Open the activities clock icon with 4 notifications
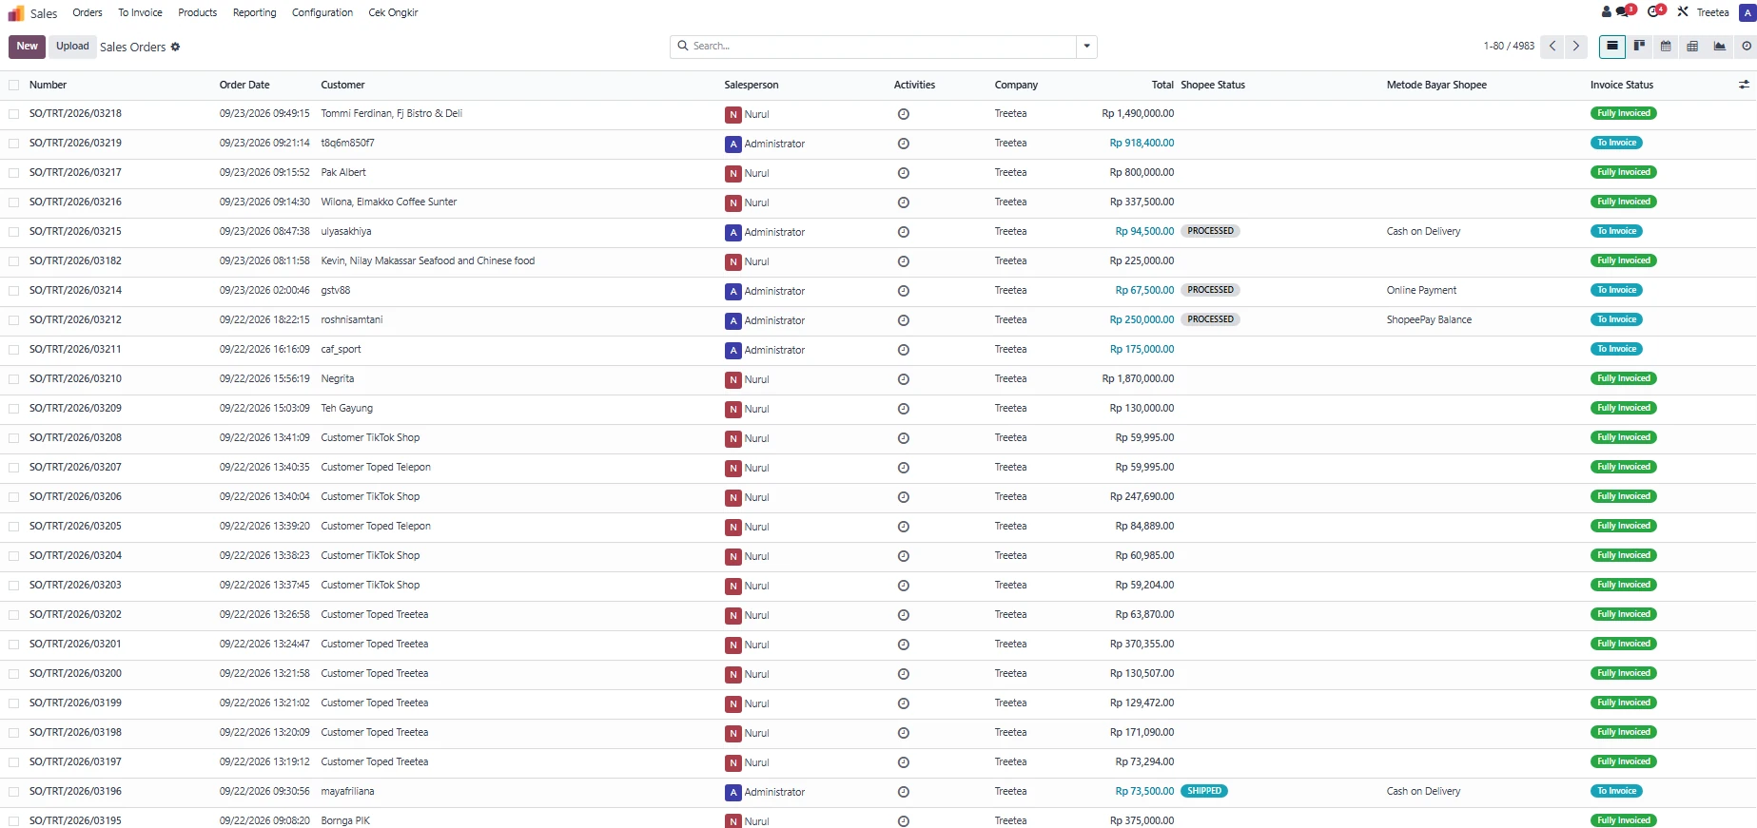 [x=1656, y=11]
